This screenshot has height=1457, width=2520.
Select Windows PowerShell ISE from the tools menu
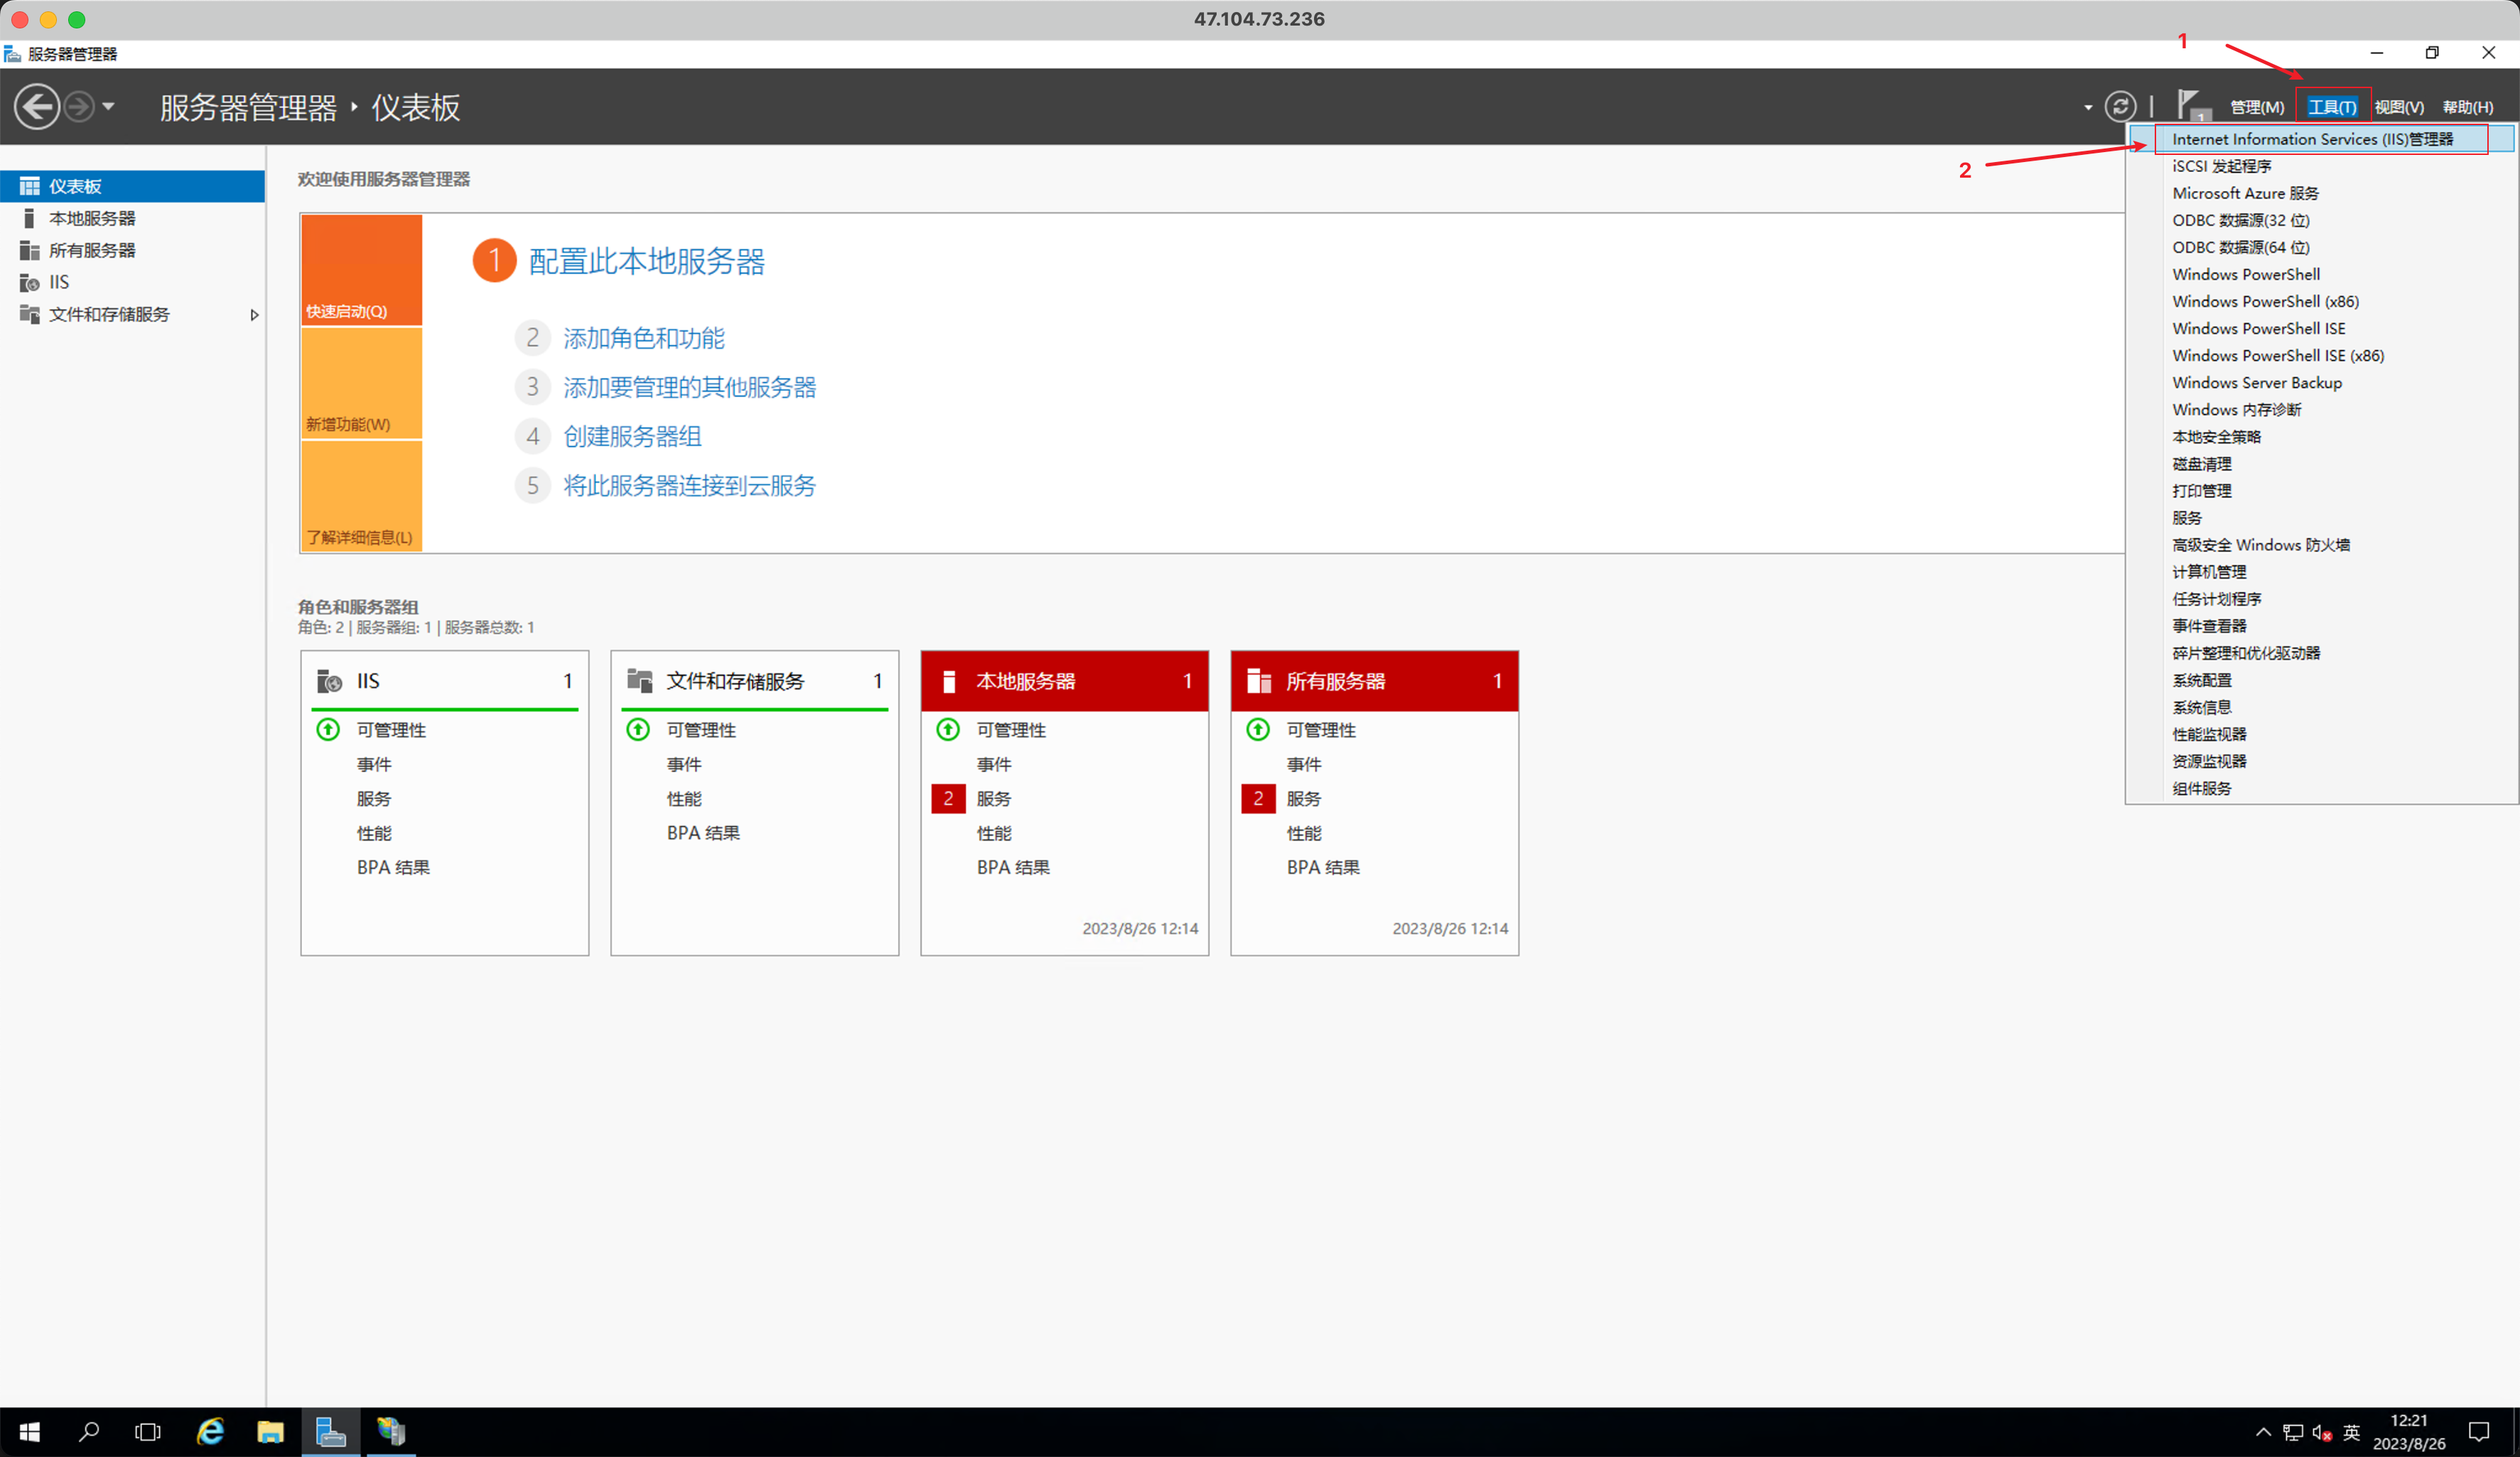click(x=2258, y=328)
